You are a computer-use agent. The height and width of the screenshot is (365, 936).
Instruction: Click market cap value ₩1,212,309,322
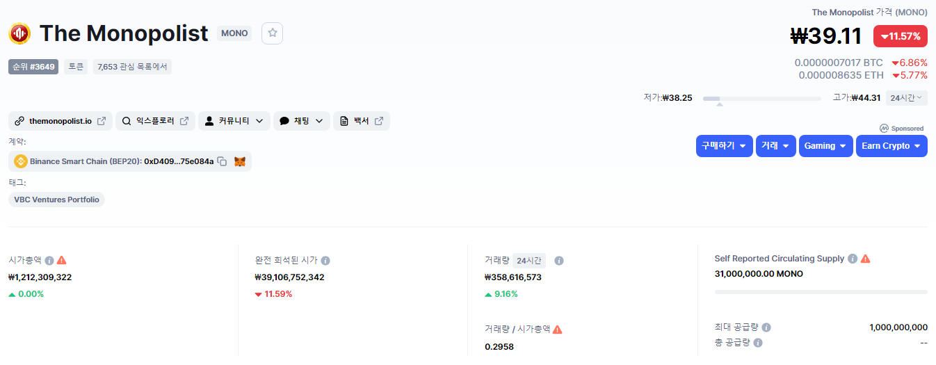[40, 277]
